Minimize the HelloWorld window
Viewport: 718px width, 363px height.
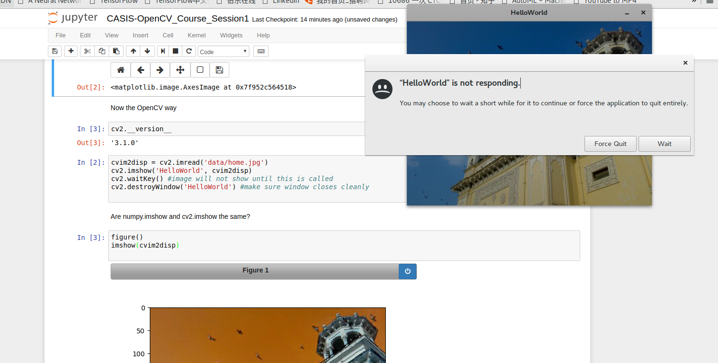coord(627,13)
